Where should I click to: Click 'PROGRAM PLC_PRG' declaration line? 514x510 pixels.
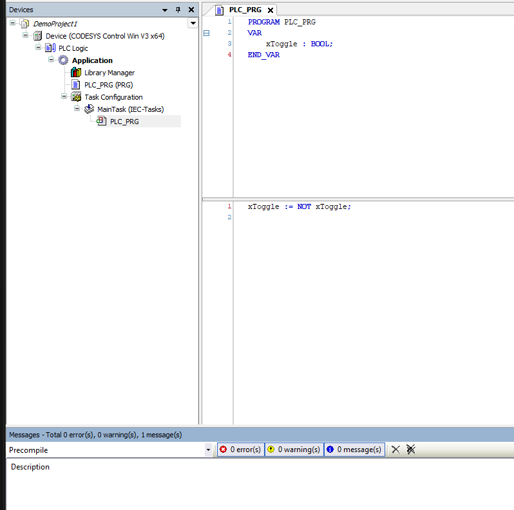click(281, 22)
